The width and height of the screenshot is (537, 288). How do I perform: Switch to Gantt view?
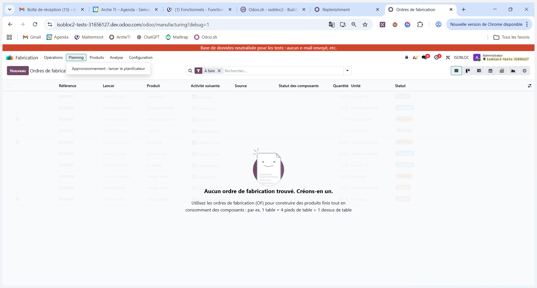pos(479,71)
